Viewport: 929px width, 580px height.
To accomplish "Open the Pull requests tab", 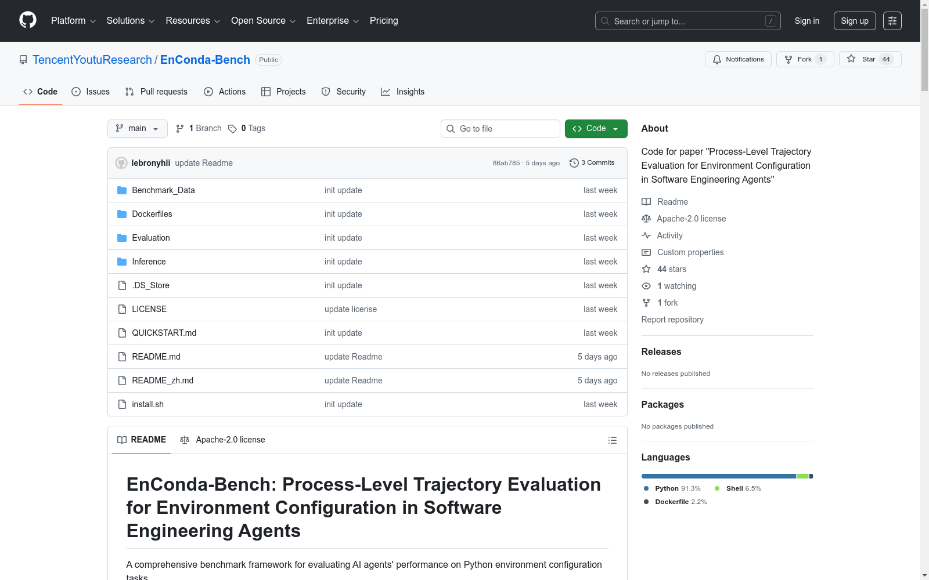I will pyautogui.click(x=156, y=92).
